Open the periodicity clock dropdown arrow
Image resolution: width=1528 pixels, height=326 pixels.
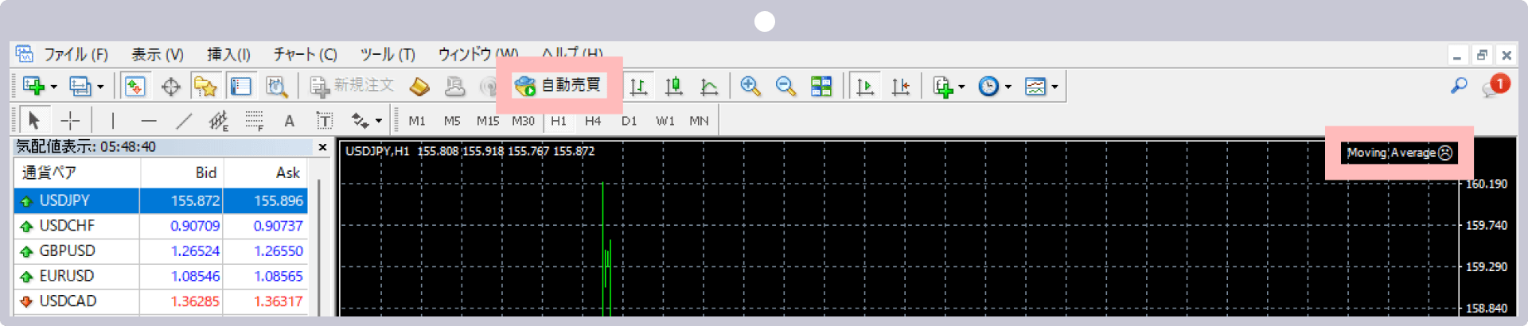[1008, 87]
